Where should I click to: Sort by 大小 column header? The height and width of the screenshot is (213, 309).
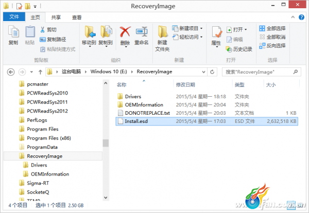click(x=271, y=85)
